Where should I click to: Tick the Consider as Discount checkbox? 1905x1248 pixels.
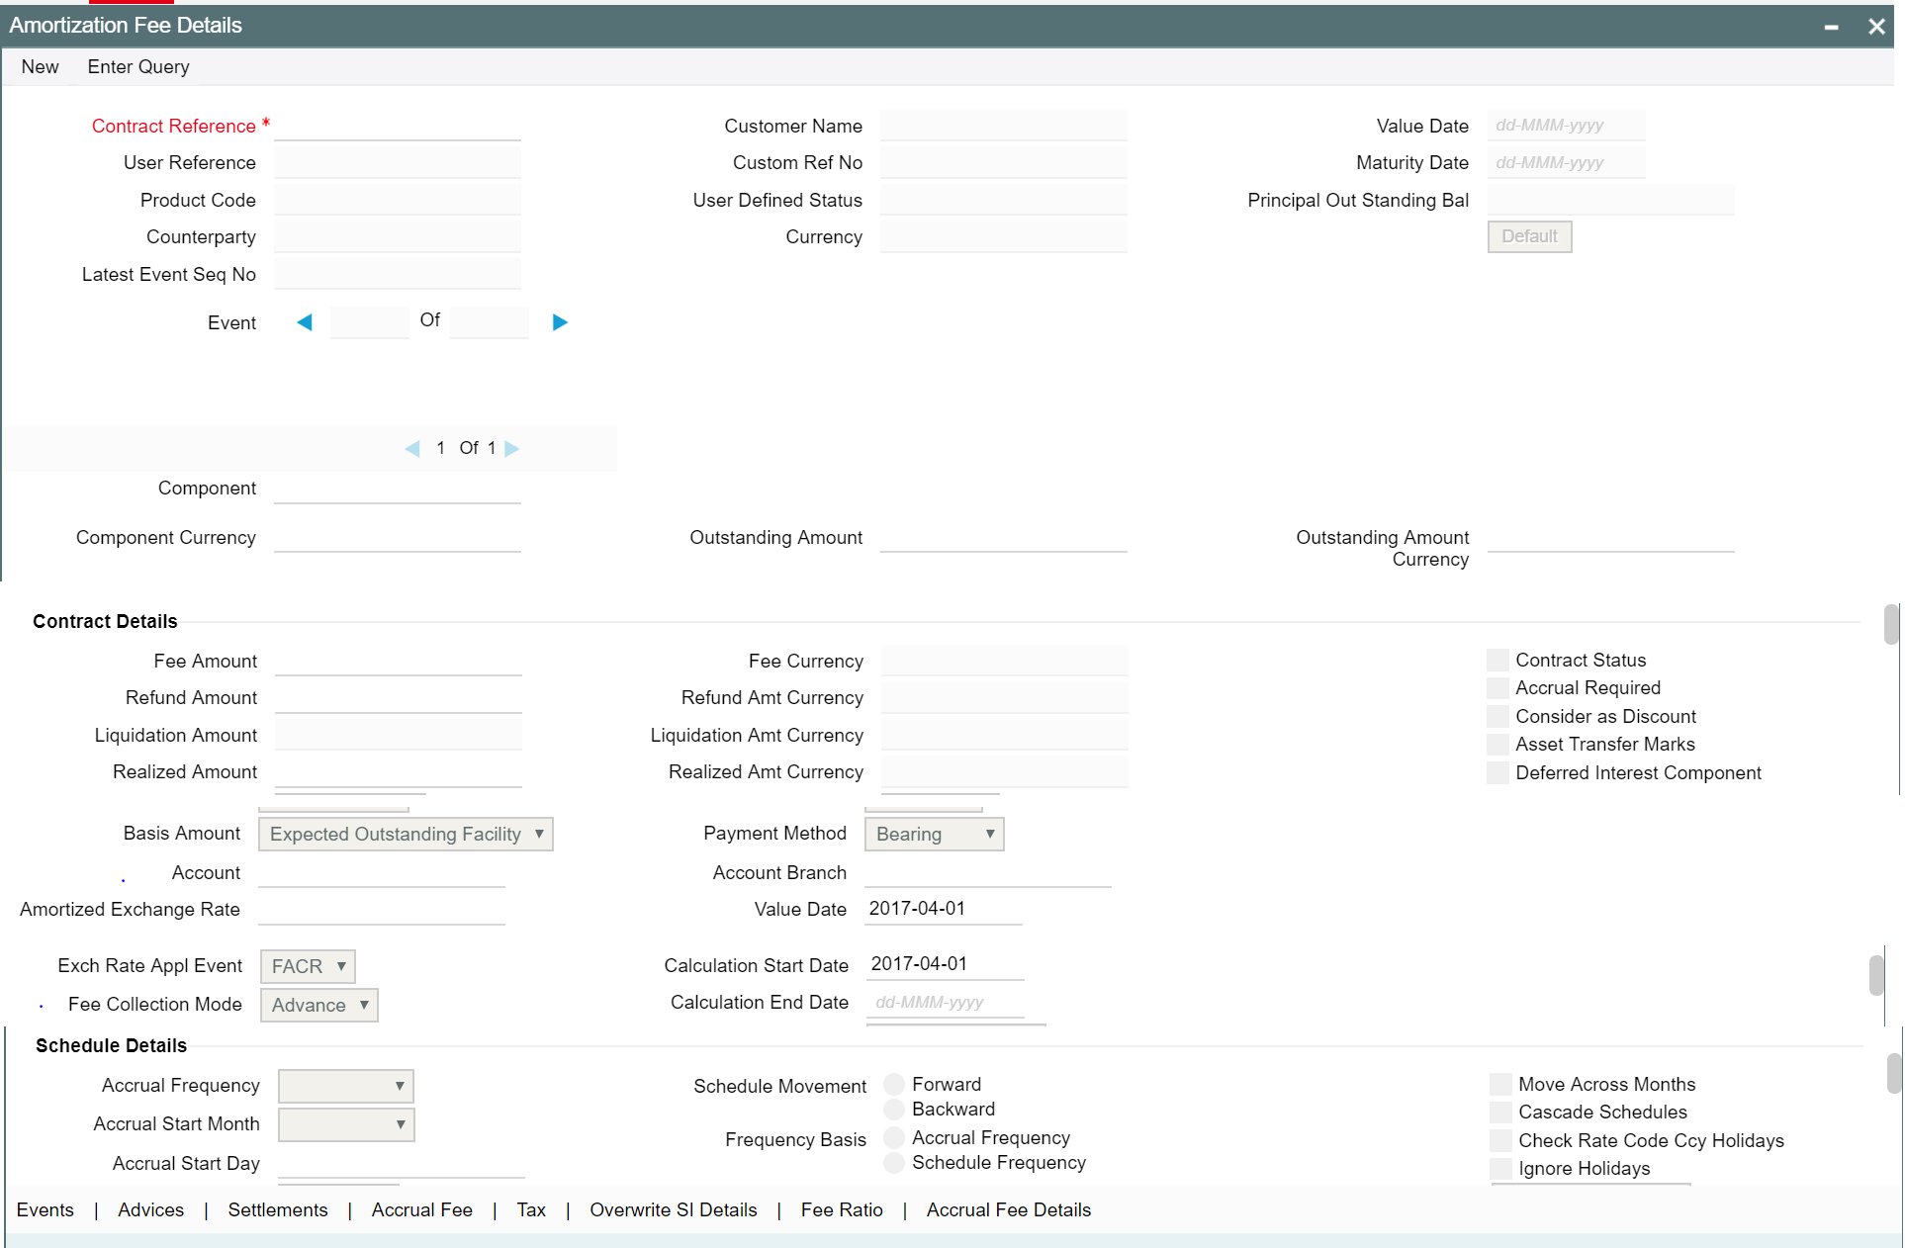pos(1498,717)
